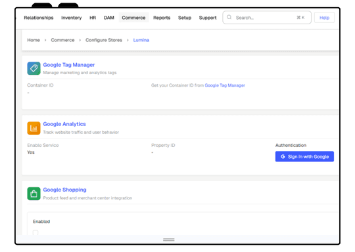Image resolution: width=355 pixels, height=252 pixels.
Task: Click 'Track website traffic and user behavior' text
Action: (81, 132)
